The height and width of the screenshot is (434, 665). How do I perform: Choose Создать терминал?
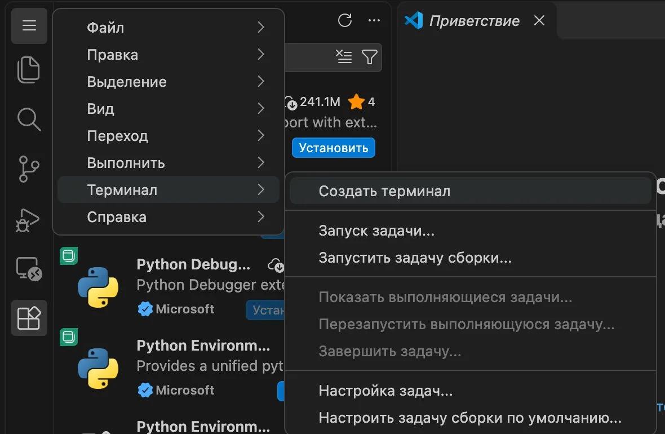(x=471, y=191)
